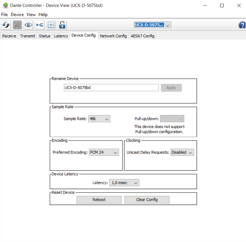This screenshot has height=242, width=246.
Task: Open the View menu
Action: pos(31,14)
